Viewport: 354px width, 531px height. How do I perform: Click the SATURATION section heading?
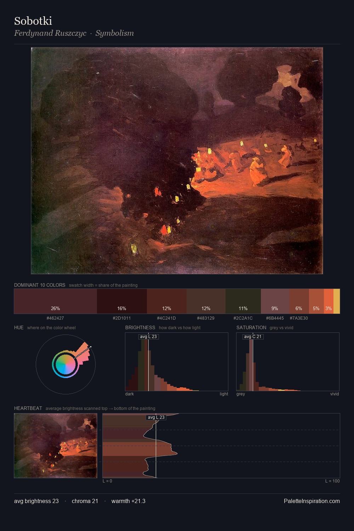coord(251,327)
